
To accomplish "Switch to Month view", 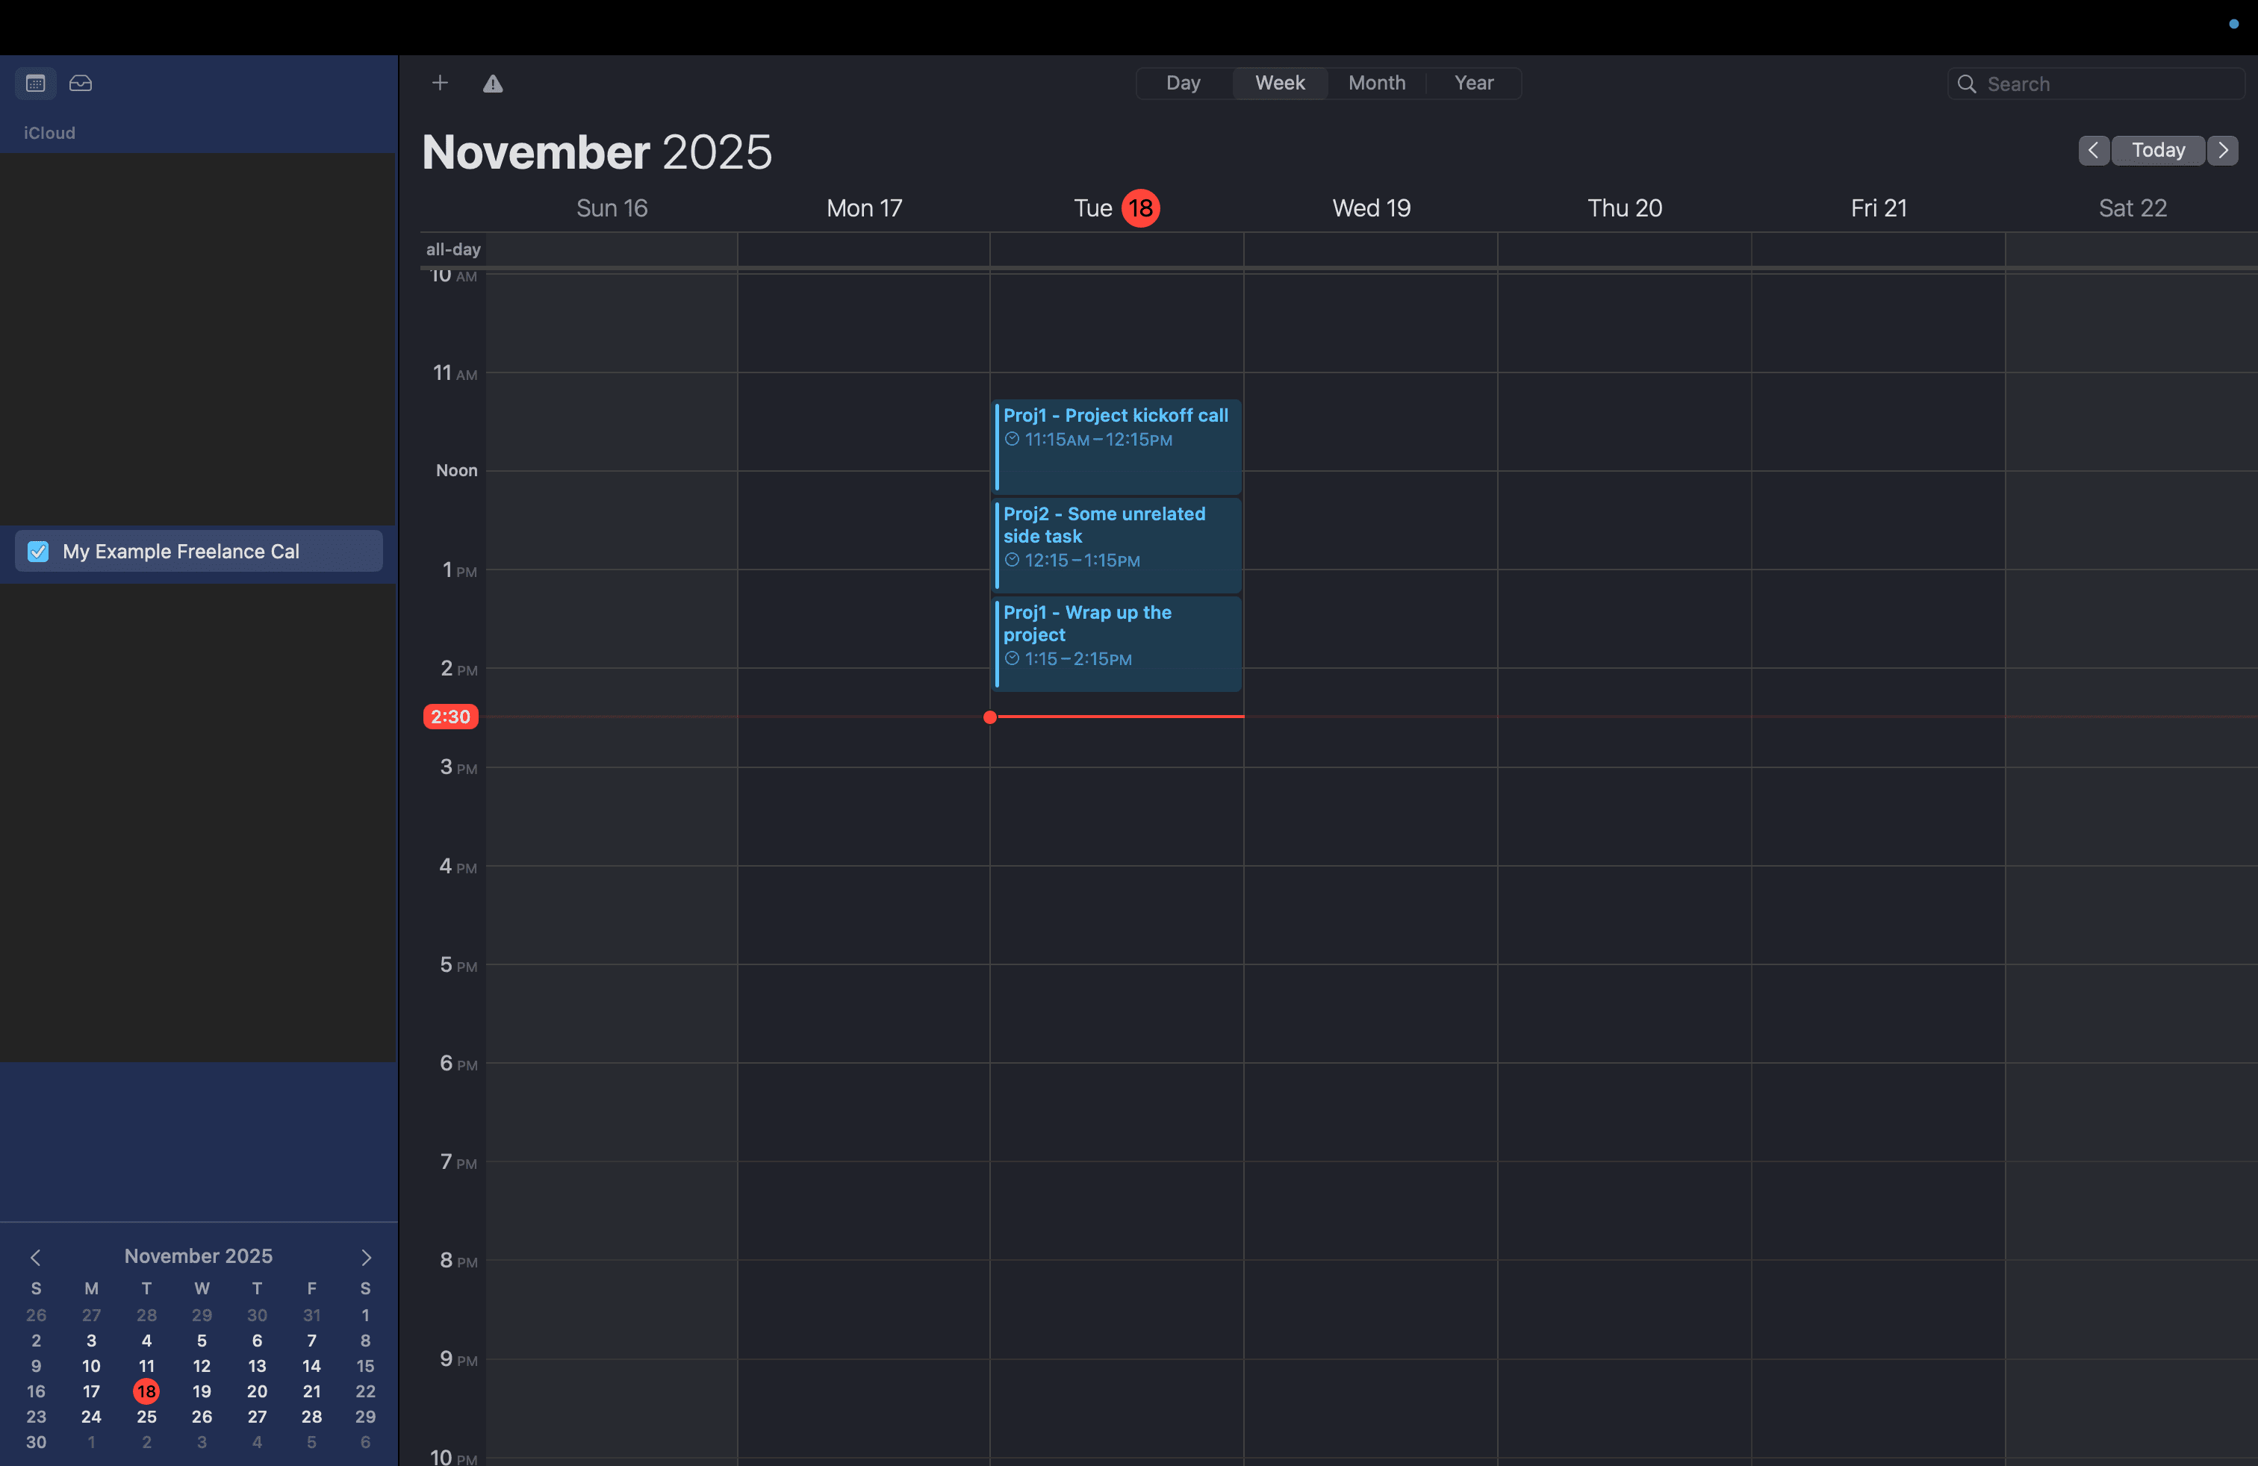I will pyautogui.click(x=1377, y=84).
